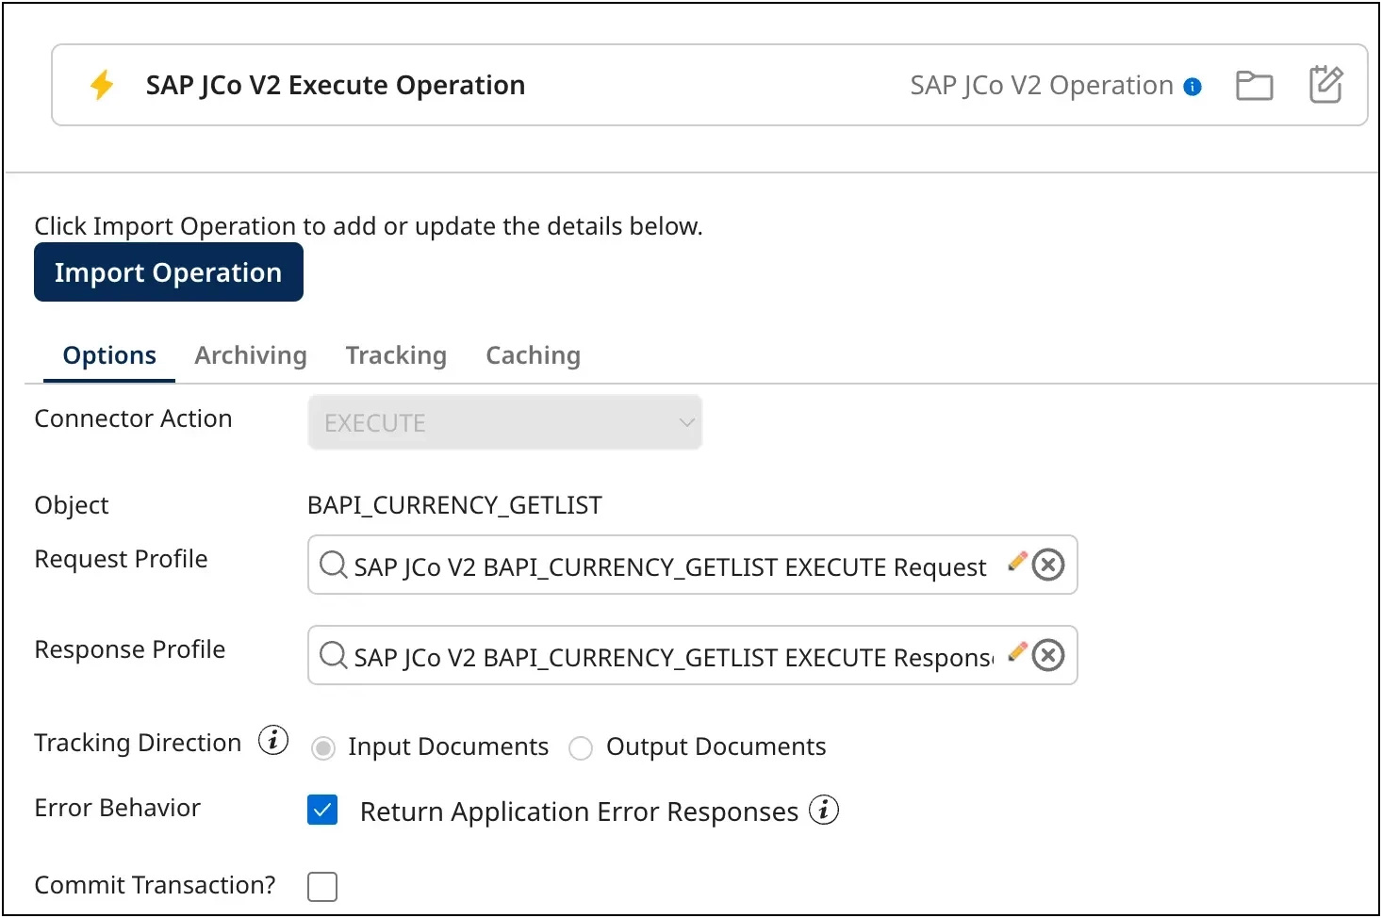Click the info icon after Return Application Error Responses
The image size is (1382, 918).
click(824, 811)
